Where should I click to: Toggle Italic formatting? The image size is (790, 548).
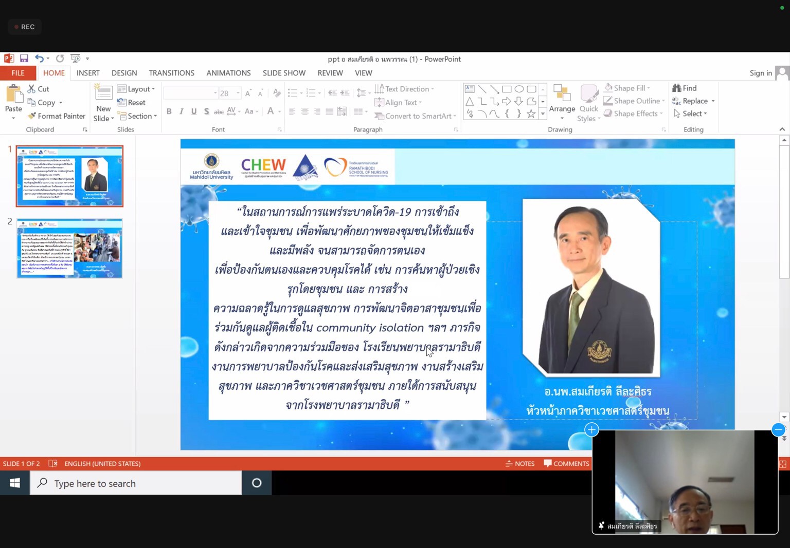point(181,111)
